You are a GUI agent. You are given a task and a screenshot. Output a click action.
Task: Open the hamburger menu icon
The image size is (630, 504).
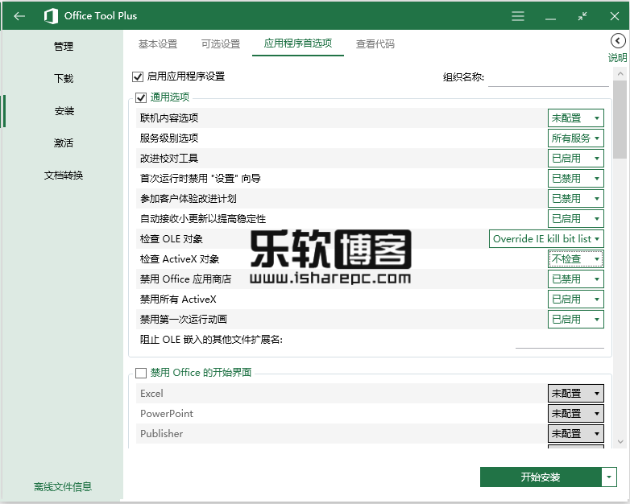(x=518, y=16)
